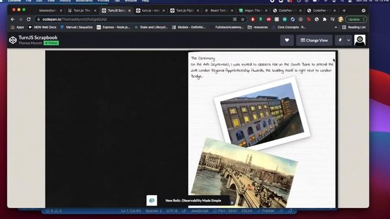Viewport: 390px width, 219px height.
Task: Bookmark this page with the star icon
Action: [243, 19]
